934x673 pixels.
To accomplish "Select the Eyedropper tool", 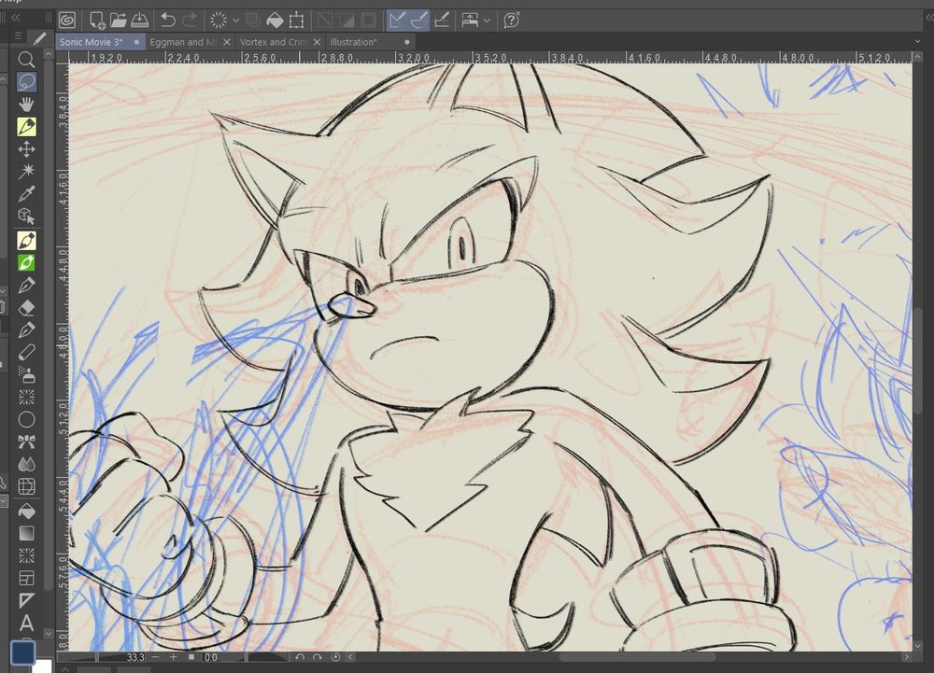I will [26, 193].
